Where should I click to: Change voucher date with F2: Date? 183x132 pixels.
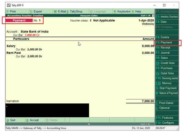pyautogui.click(x=167, y=22)
